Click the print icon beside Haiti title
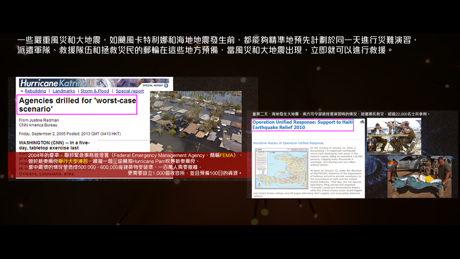Screen dimensions: 460x259 362,121
